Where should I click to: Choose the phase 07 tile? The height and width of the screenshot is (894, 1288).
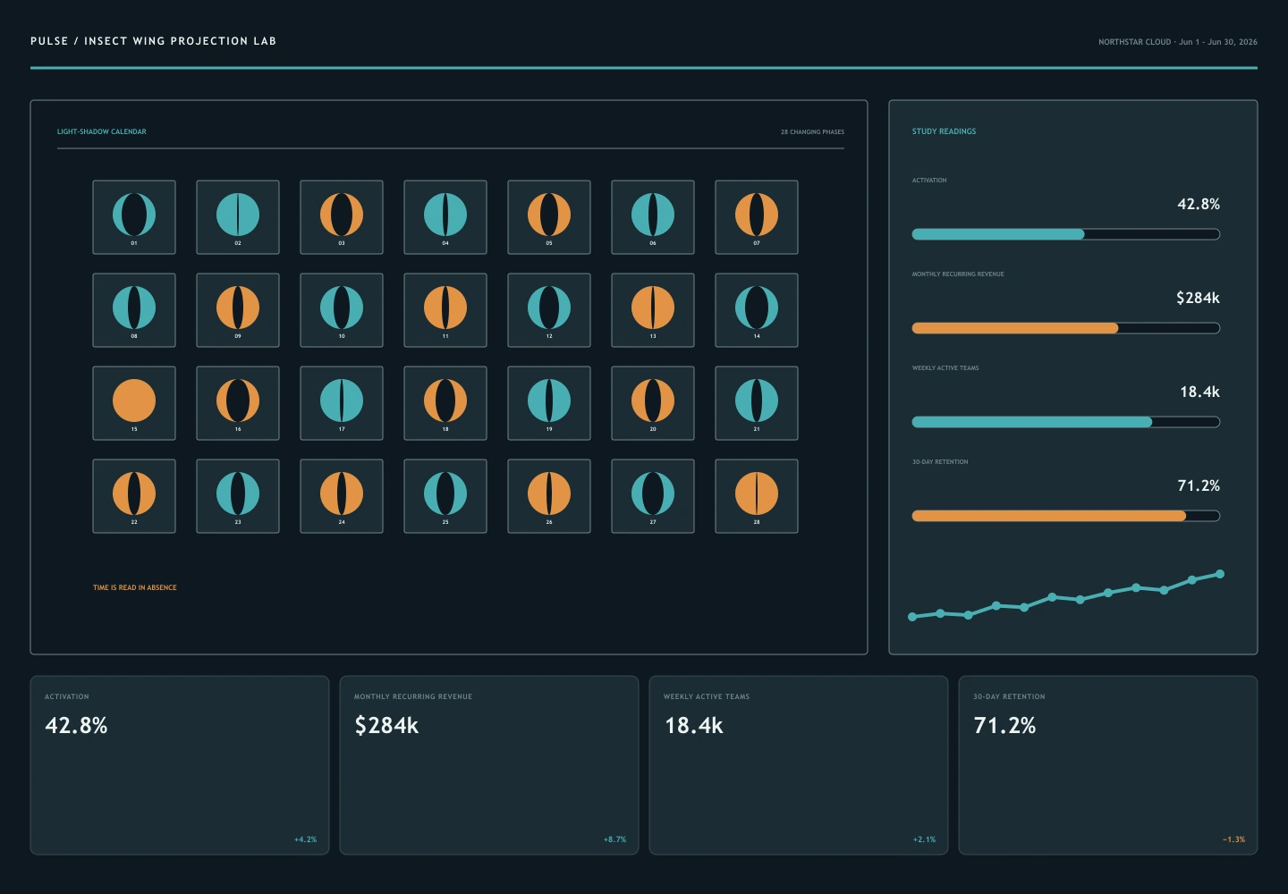757,217
